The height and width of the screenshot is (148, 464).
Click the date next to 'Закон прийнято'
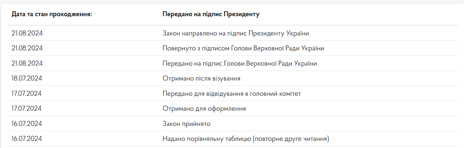coord(27,124)
